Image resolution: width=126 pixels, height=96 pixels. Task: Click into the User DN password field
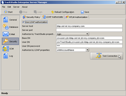pos(89,46)
